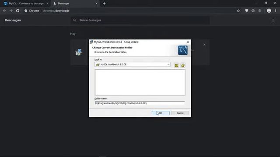Image resolution: width=280 pixels, height=157 pixels.
Task: Search downloads in Buscar descargas field
Action: click(140, 20)
